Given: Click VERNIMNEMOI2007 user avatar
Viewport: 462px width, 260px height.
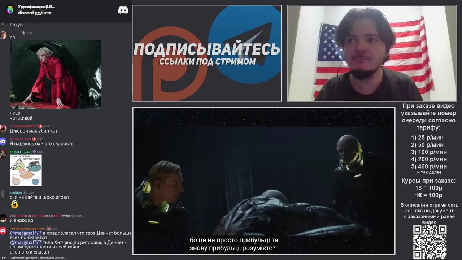Looking at the screenshot, I should [x=3, y=128].
